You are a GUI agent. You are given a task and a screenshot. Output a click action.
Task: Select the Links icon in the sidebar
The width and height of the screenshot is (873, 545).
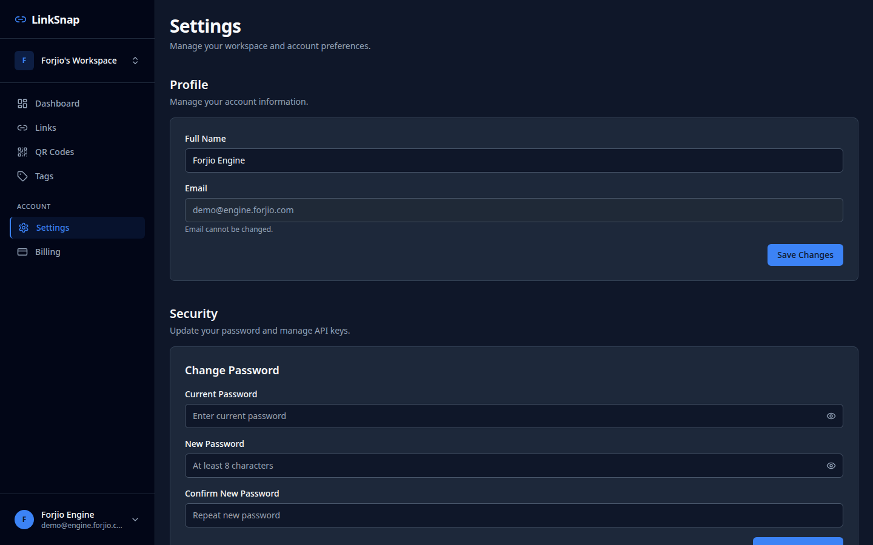[x=22, y=127]
